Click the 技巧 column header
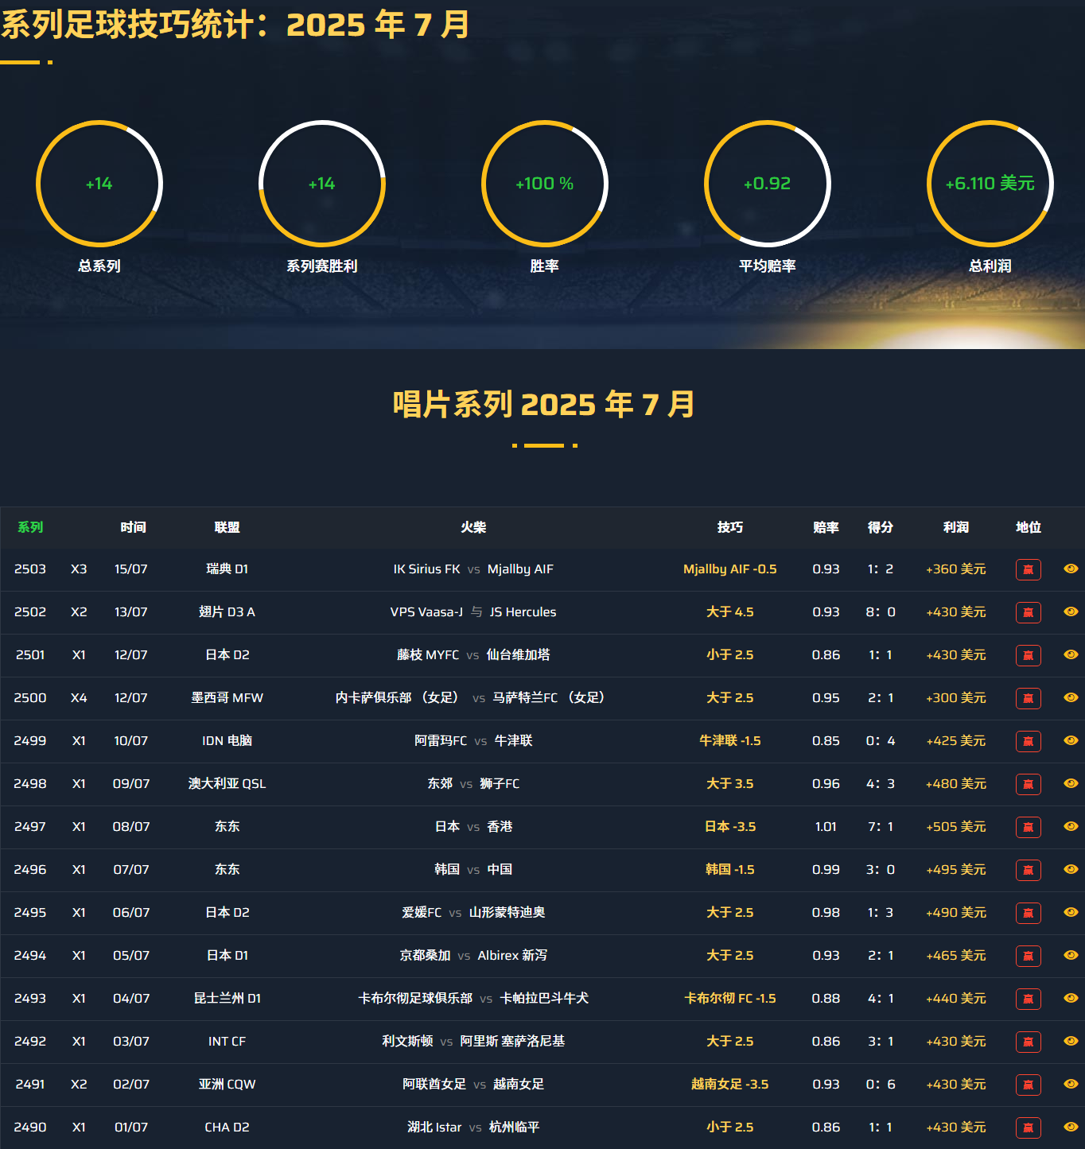Viewport: 1085px width, 1149px height. click(x=729, y=527)
